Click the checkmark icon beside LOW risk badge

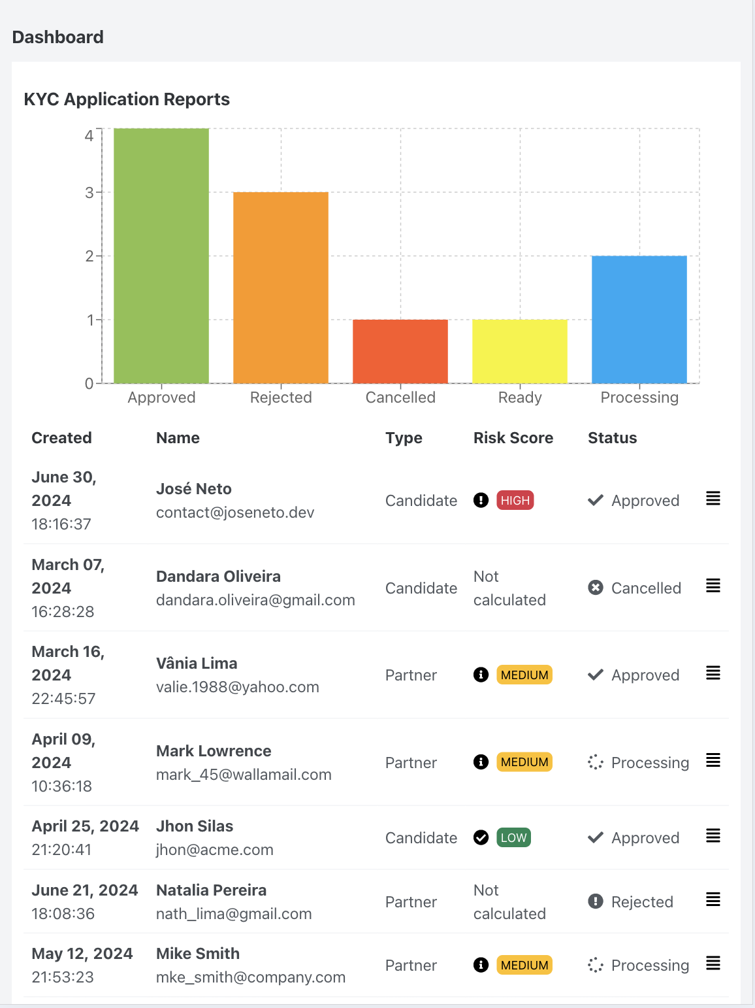click(481, 838)
